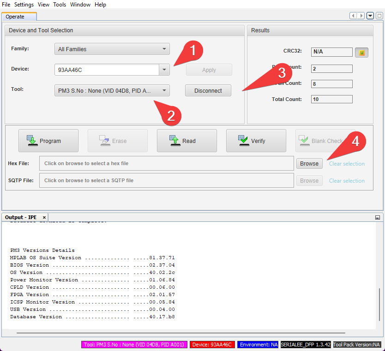385x351 pixels.
Task: Click Tool Pack Version:NA status entry
Action: tap(356, 345)
